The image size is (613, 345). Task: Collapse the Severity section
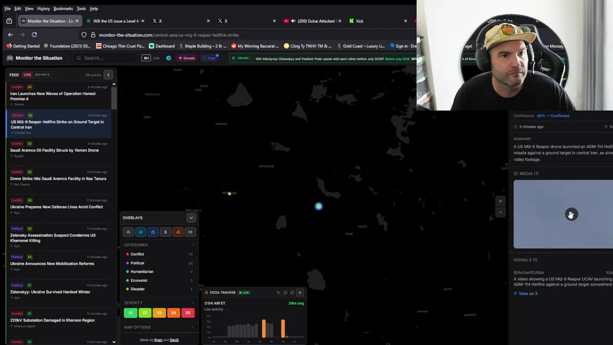click(193, 303)
